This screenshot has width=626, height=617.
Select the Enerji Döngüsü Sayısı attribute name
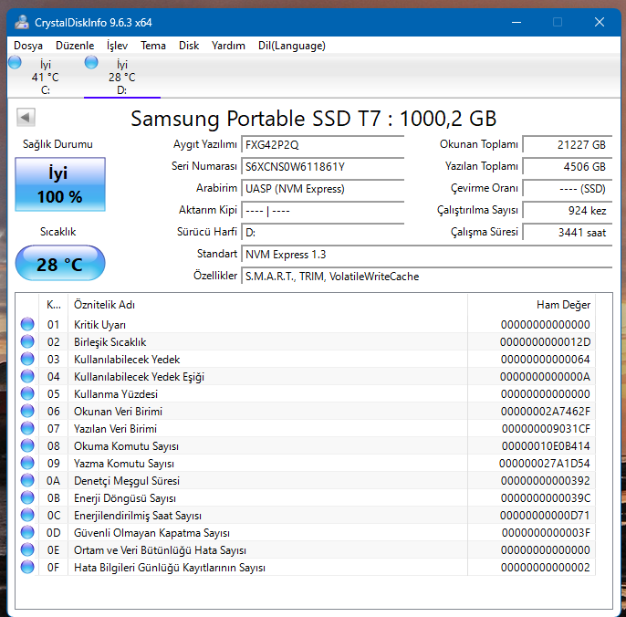click(x=125, y=498)
